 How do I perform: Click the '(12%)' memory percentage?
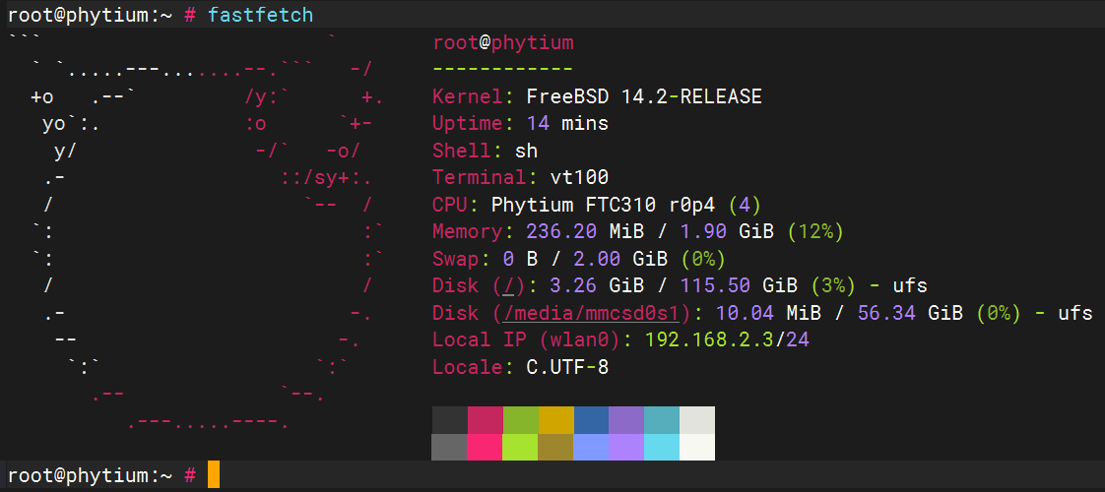(x=815, y=231)
